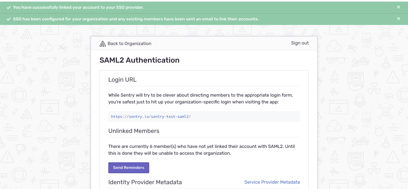
Task: Open the Service Provider Metadata link
Action: click(272, 182)
